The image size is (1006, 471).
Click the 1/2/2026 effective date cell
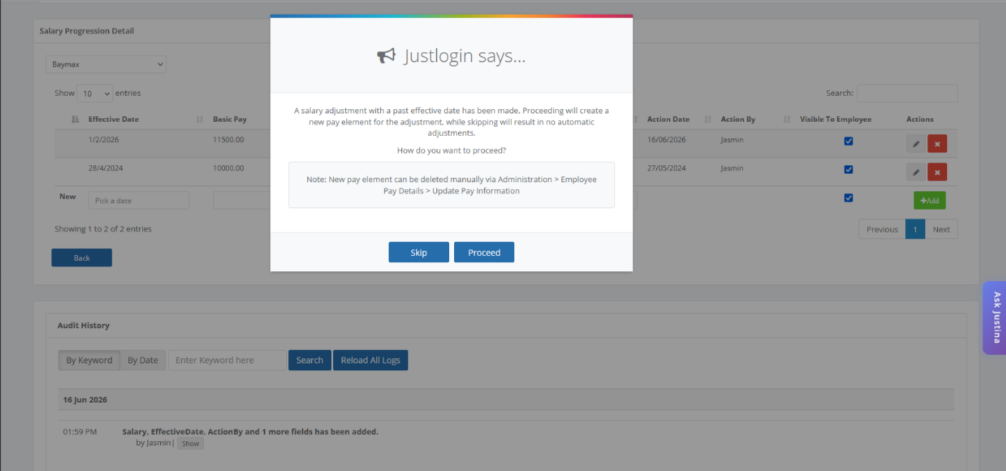click(103, 140)
